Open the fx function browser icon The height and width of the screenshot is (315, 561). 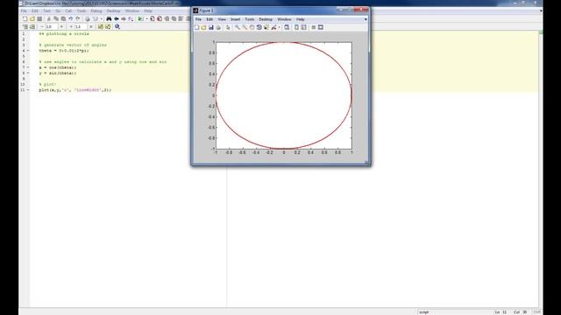[x=131, y=18]
